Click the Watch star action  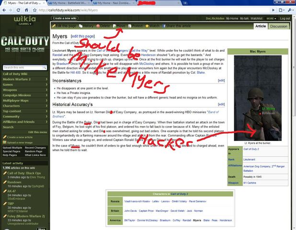(147, 26)
